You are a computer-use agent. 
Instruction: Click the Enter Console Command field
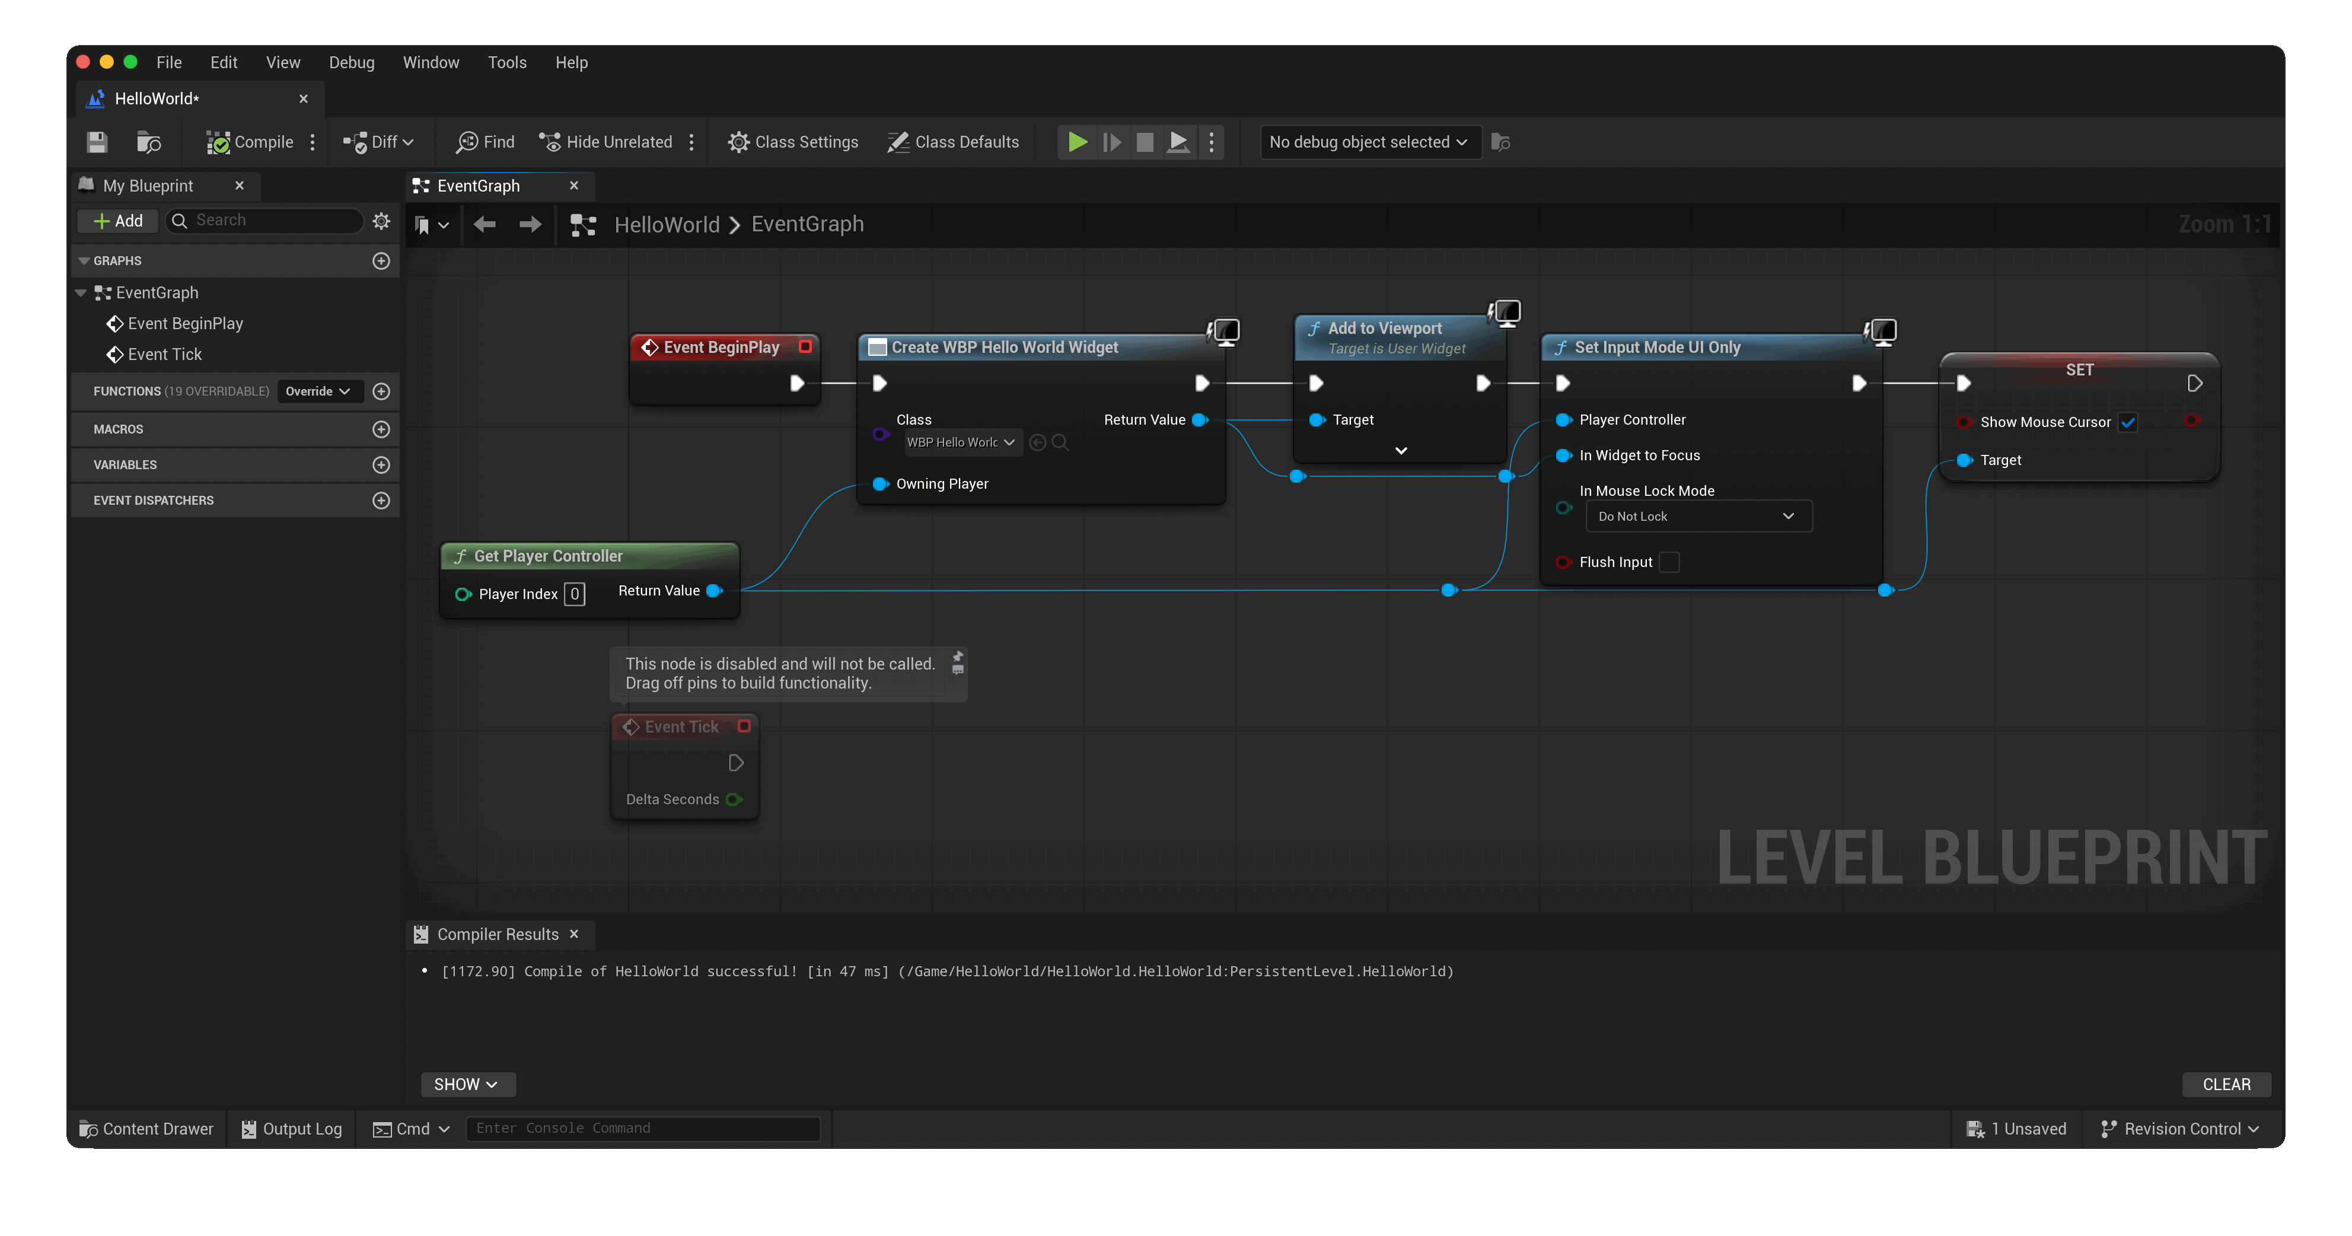[643, 1129]
